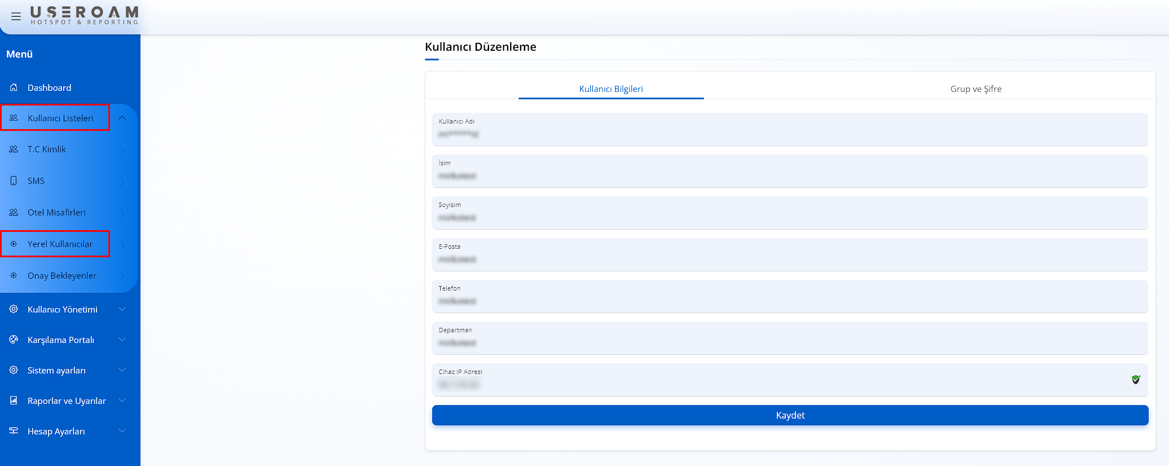Open Yerel Kullanıcılar list
The image size is (1169, 466).
click(60, 244)
